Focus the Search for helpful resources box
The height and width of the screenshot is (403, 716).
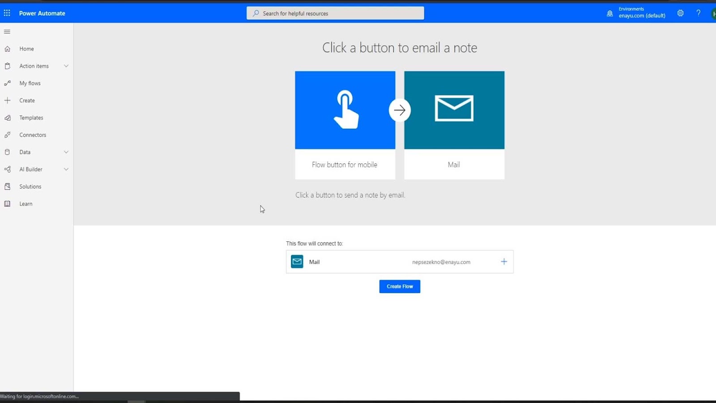[x=335, y=13]
